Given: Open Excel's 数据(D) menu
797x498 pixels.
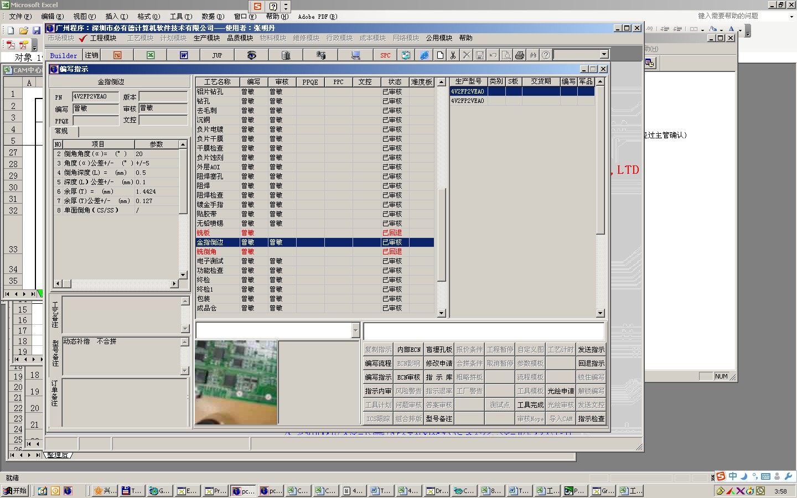Looking at the screenshot, I should point(213,17).
